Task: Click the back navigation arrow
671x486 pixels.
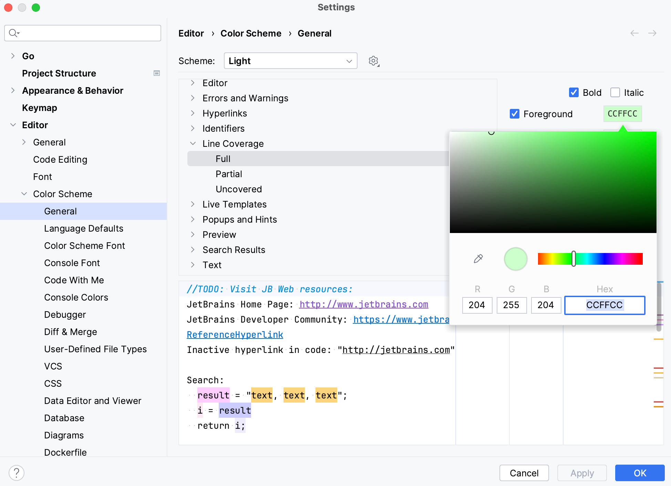Action: click(634, 33)
